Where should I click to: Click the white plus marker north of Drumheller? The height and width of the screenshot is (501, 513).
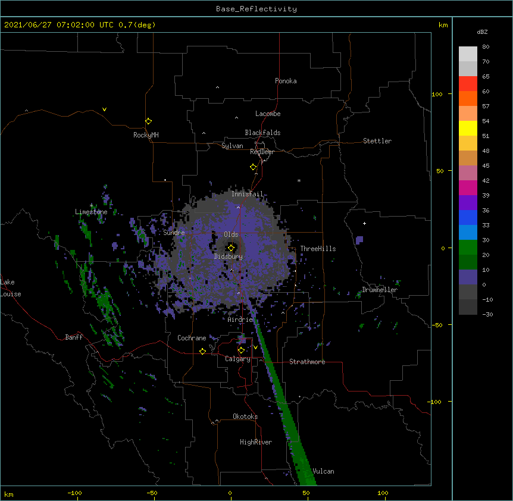(x=364, y=223)
